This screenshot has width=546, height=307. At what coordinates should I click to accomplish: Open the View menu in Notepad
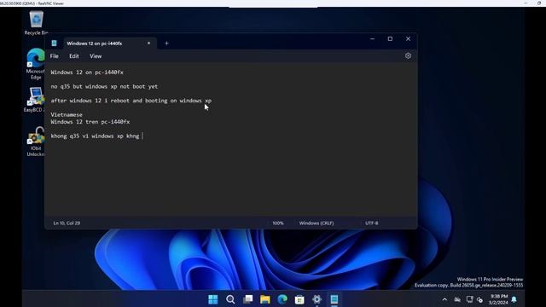(96, 56)
